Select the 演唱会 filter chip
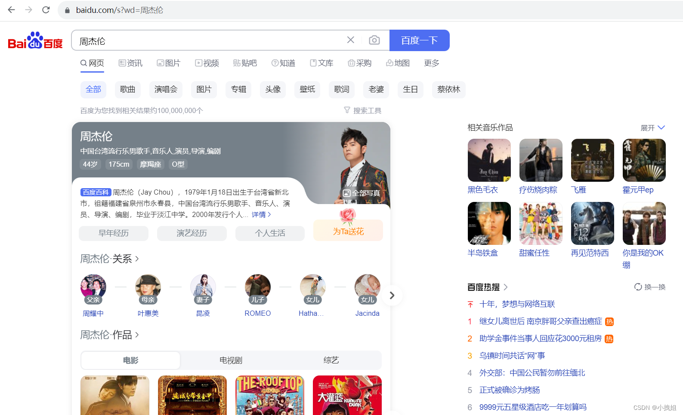 pyautogui.click(x=166, y=89)
